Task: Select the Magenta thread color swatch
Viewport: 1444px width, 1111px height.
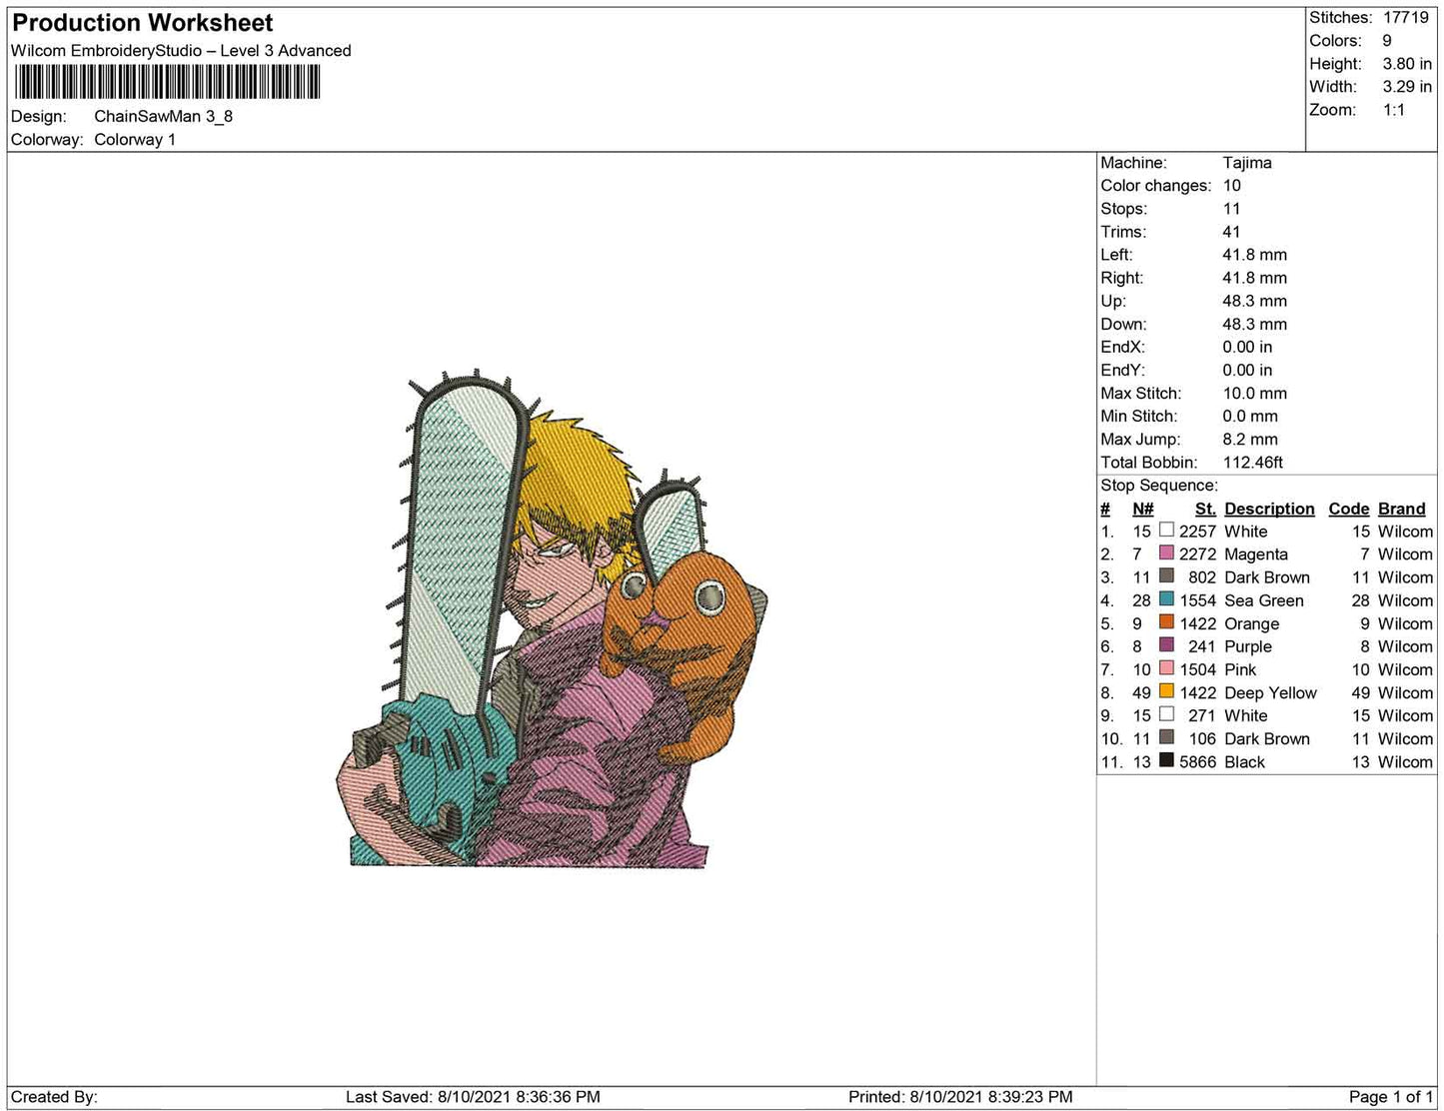Action: 1166,554
